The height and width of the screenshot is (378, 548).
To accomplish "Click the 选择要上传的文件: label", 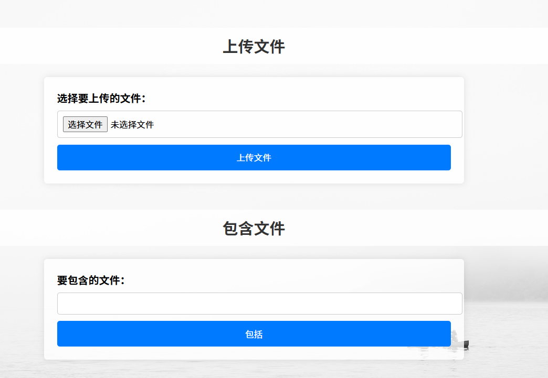I will [x=101, y=99].
